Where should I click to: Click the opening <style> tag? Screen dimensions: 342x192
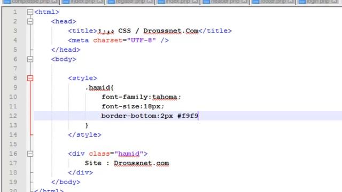[x=83, y=78]
